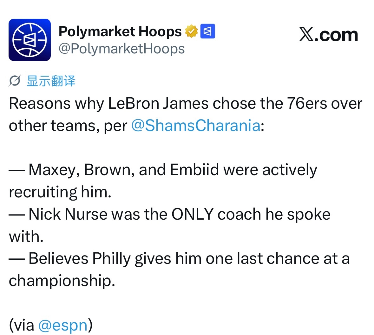The width and height of the screenshot is (374, 335).
Task: Click the blue Polymarket affiliate badge
Action: (207, 31)
